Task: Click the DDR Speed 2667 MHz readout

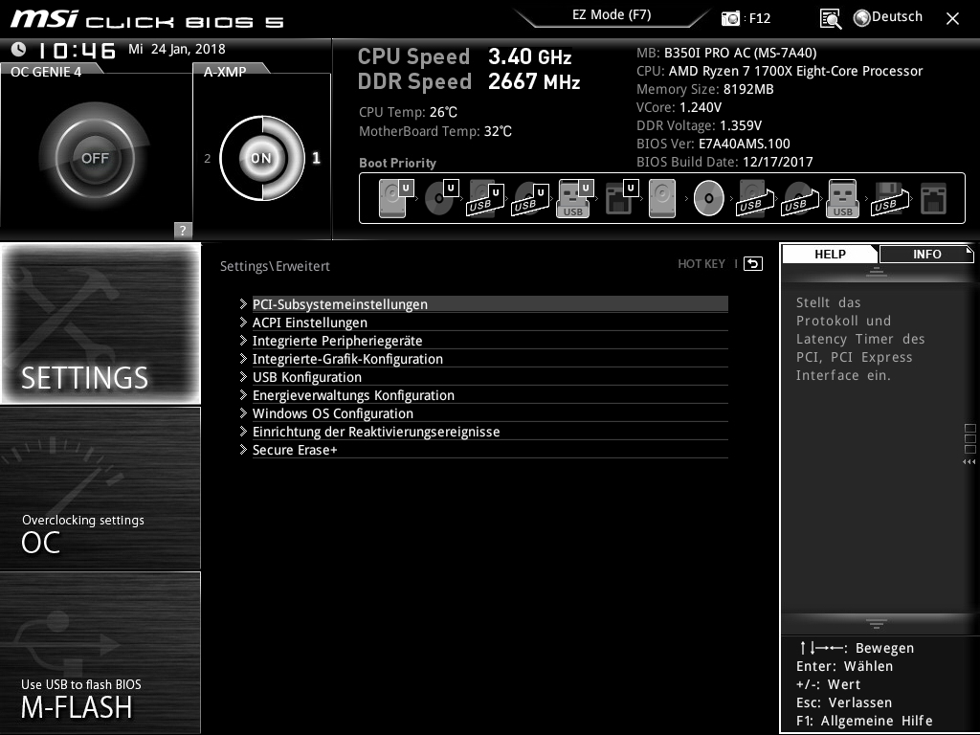Action: (469, 81)
